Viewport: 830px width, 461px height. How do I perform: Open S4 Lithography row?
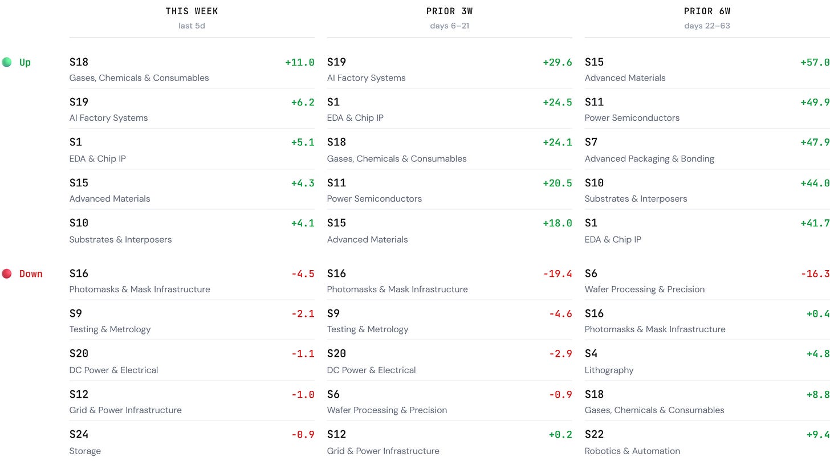(x=707, y=361)
